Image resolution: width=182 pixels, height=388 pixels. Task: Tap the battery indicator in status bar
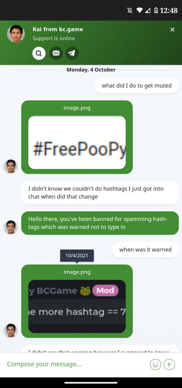156,10
